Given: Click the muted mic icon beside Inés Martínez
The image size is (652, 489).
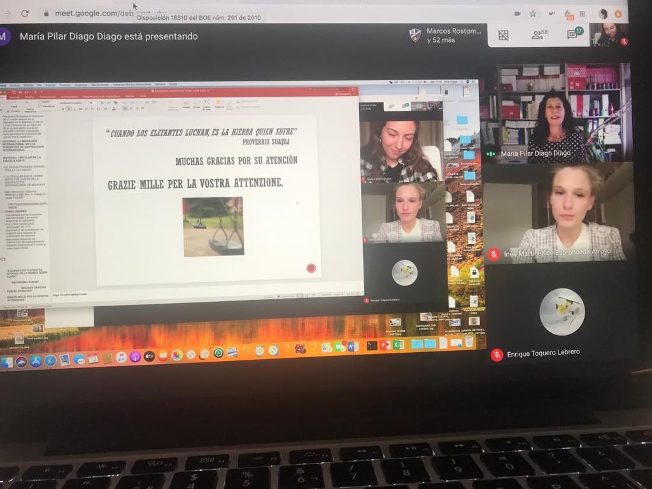Looking at the screenshot, I should [493, 254].
